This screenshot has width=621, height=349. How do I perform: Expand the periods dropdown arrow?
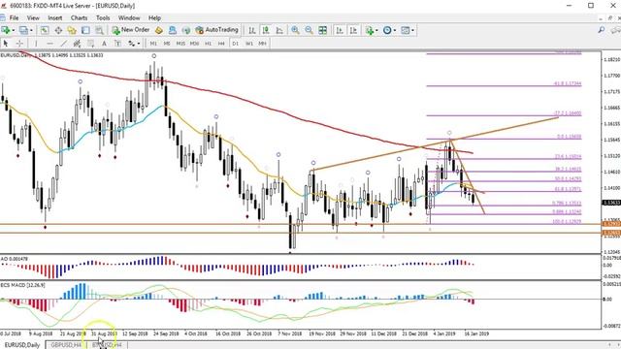point(395,30)
